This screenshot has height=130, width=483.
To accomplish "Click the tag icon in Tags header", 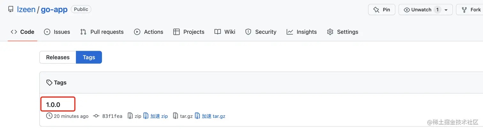I will (49, 83).
